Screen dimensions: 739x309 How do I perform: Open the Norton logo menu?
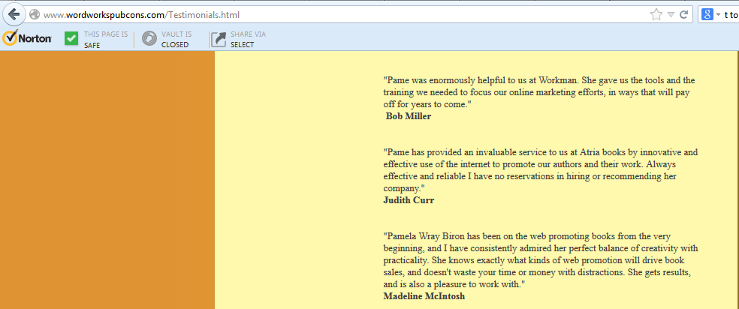pos(27,39)
